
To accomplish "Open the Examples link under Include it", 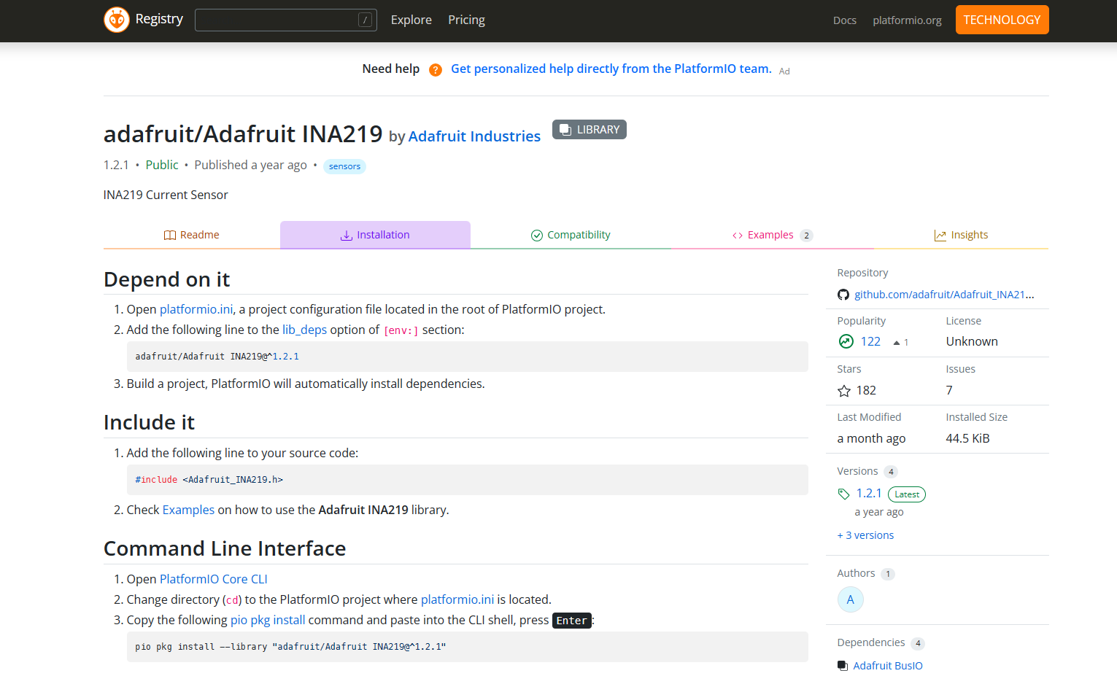I will pos(188,510).
